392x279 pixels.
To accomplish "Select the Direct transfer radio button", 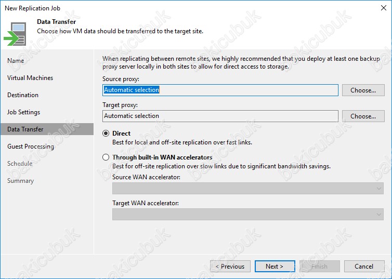I will tap(106, 134).
